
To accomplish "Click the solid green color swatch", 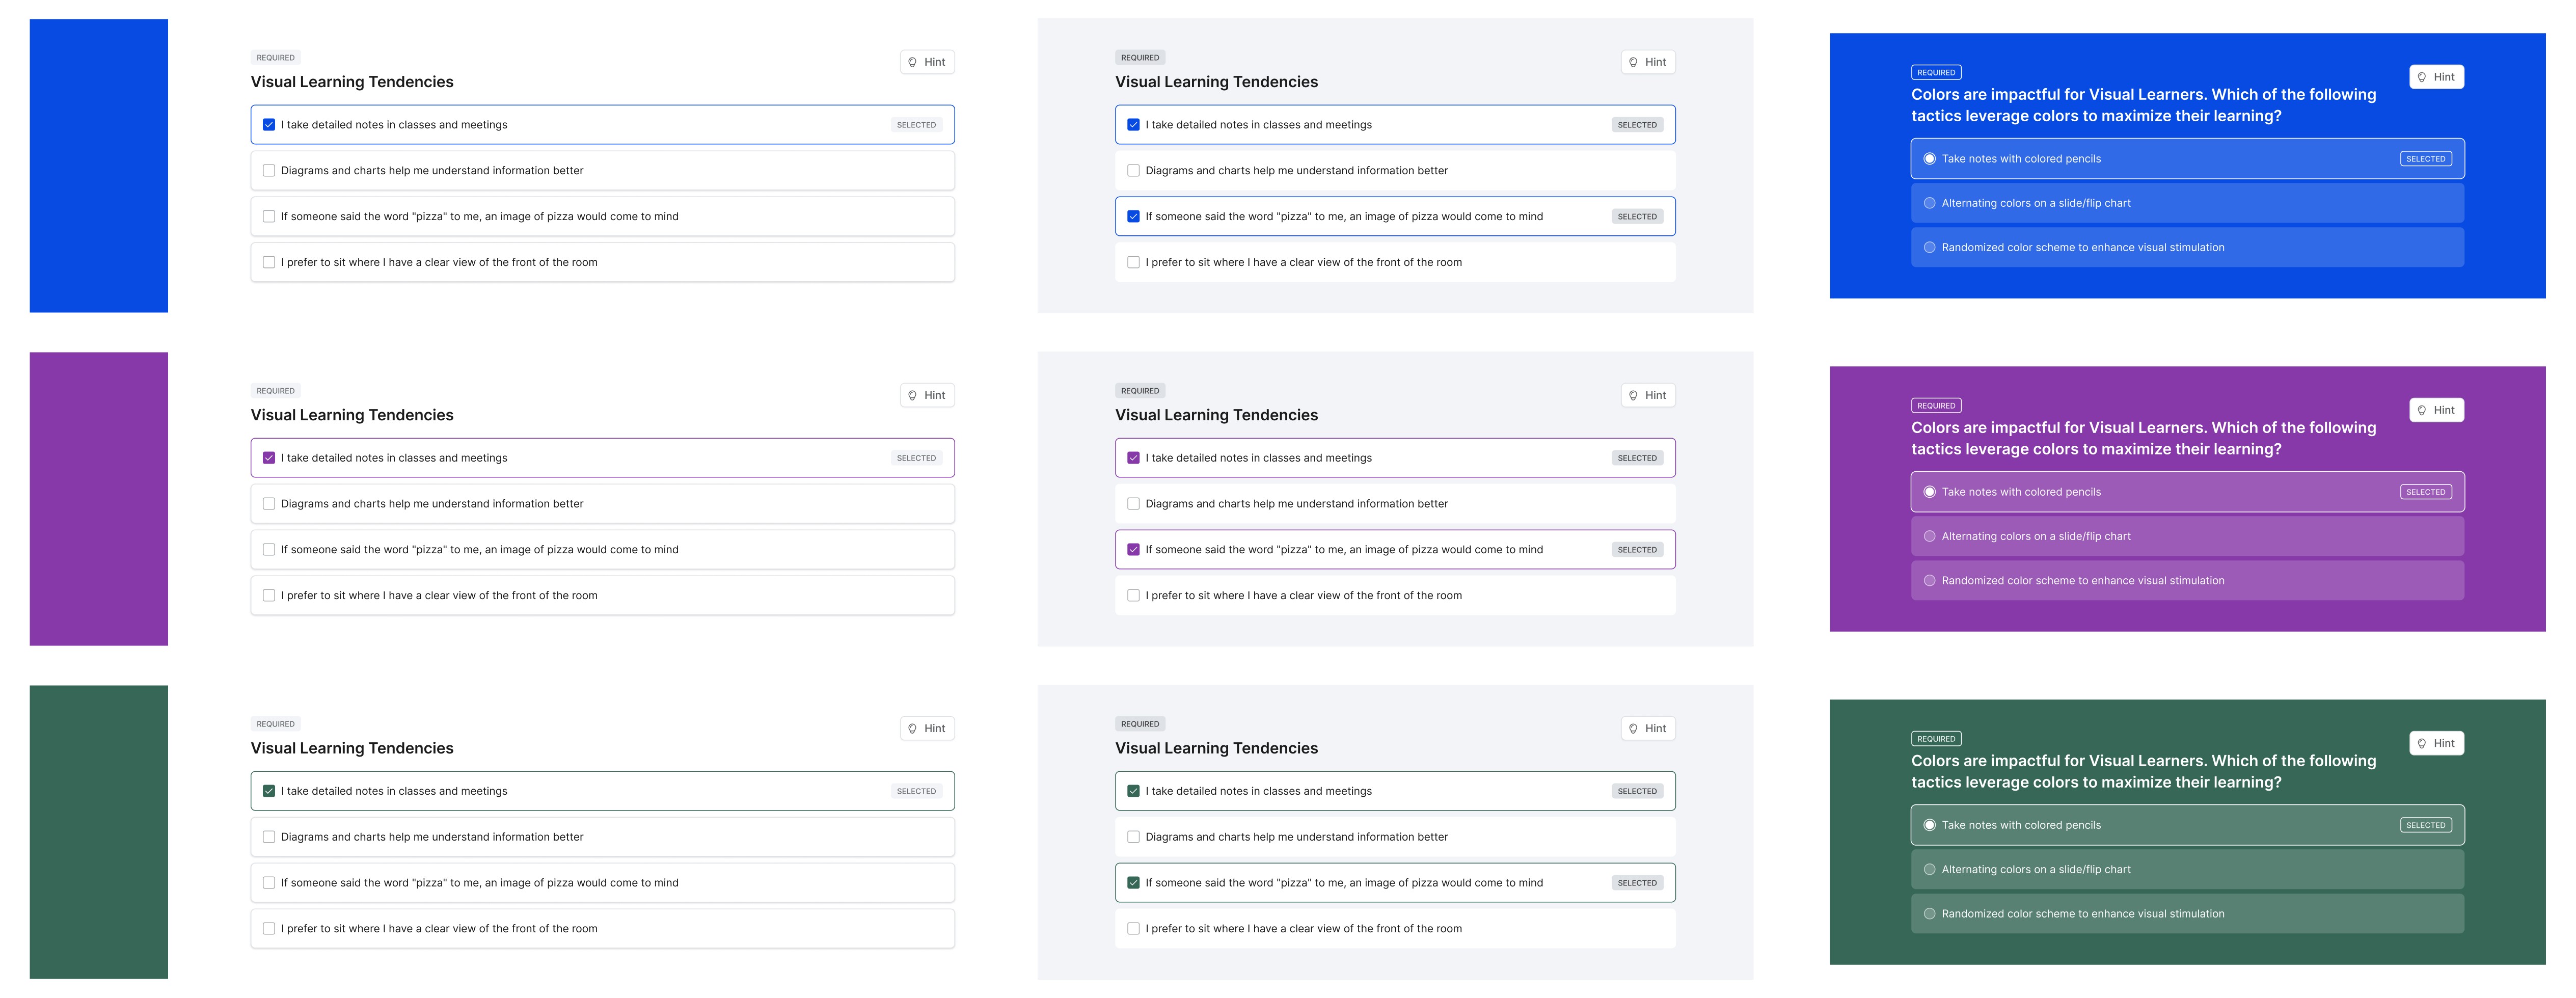I will click(99, 832).
